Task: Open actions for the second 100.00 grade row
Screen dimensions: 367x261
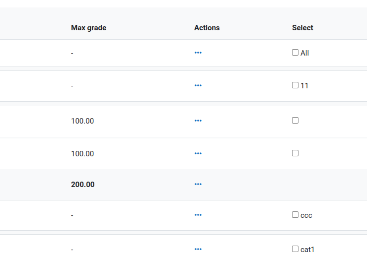Action: pos(198,154)
